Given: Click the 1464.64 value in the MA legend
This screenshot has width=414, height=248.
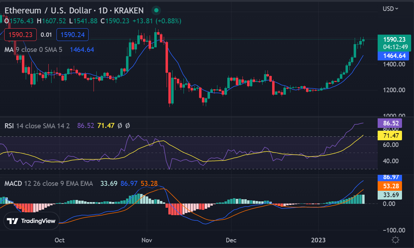Looking at the screenshot, I should point(82,49).
